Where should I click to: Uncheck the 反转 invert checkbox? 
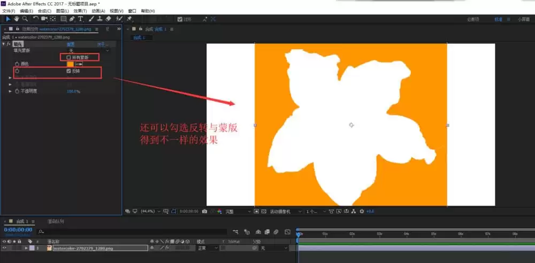click(68, 71)
